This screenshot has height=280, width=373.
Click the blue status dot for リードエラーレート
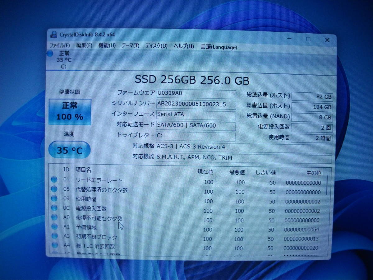click(x=54, y=179)
